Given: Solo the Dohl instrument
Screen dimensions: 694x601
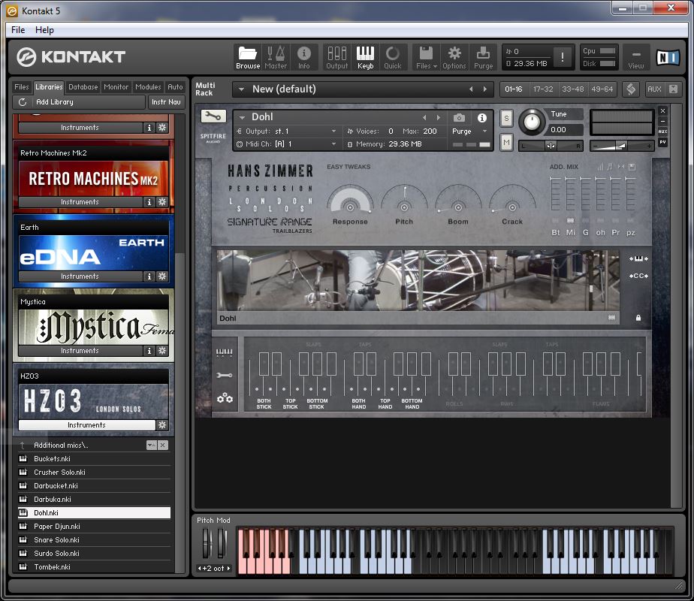Looking at the screenshot, I should click(506, 118).
